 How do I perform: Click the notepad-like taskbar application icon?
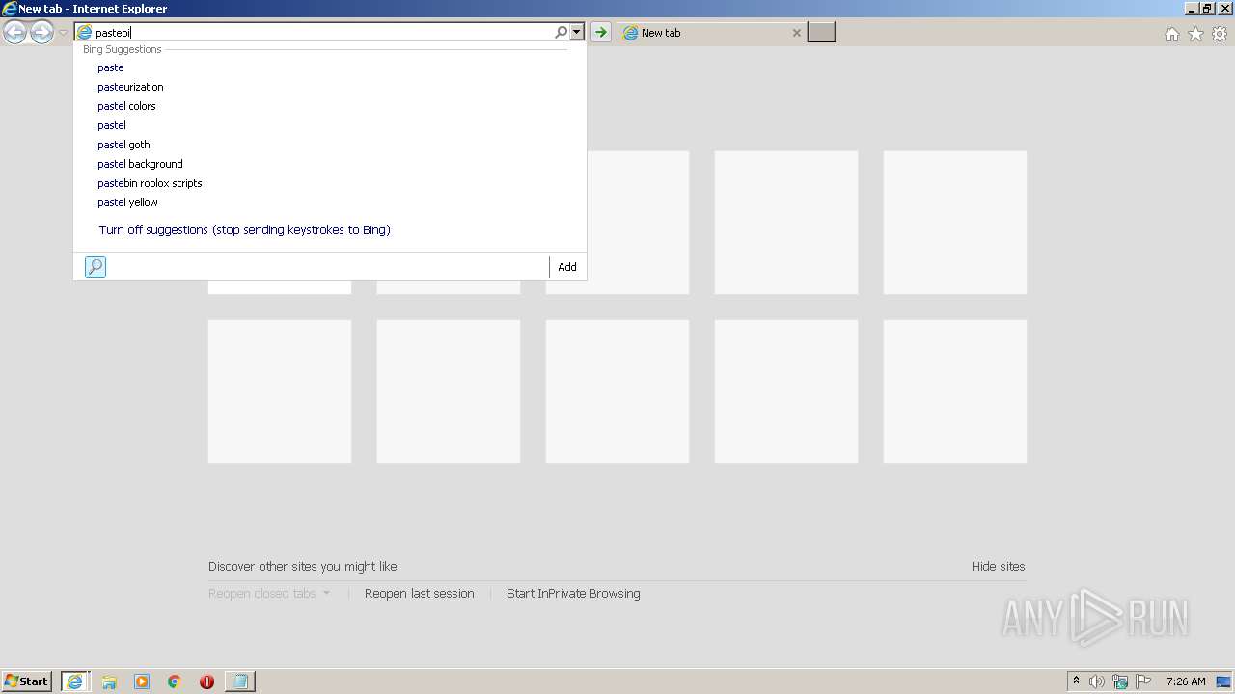click(239, 681)
